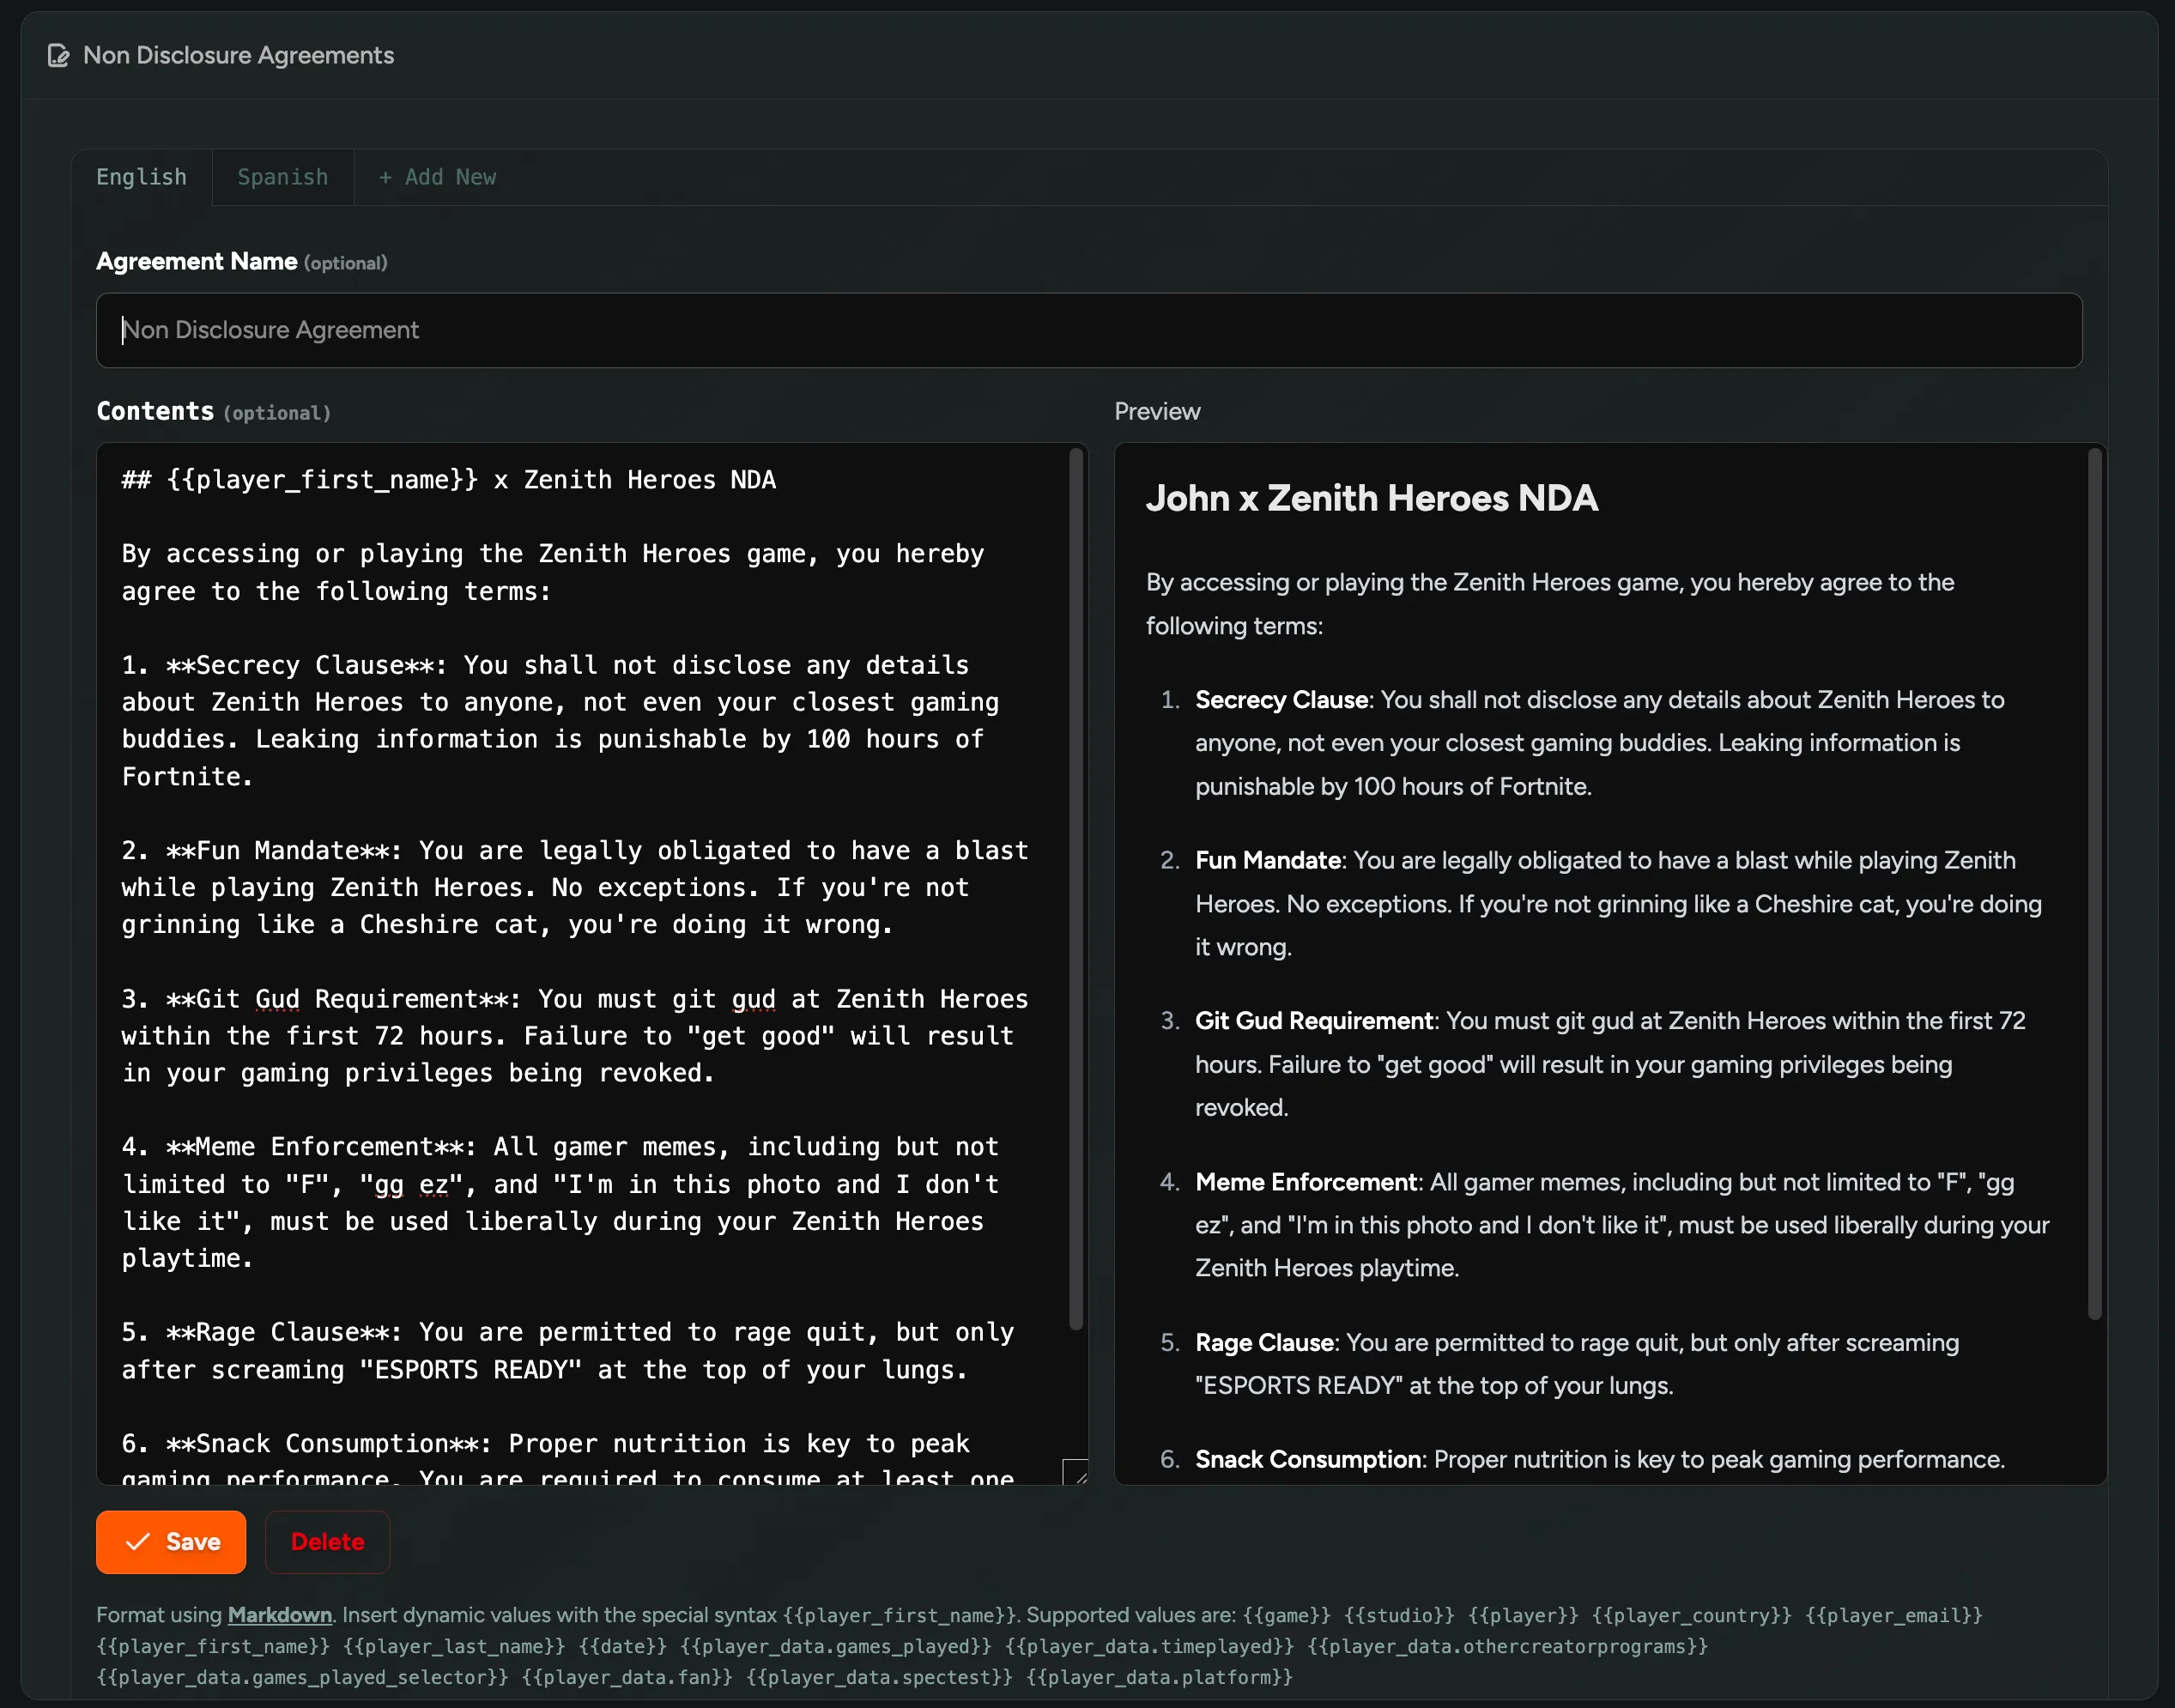Click the {{player_data.fan}} supported value
Viewport: 2175px width, 1708px height.
pyautogui.click(x=627, y=1677)
